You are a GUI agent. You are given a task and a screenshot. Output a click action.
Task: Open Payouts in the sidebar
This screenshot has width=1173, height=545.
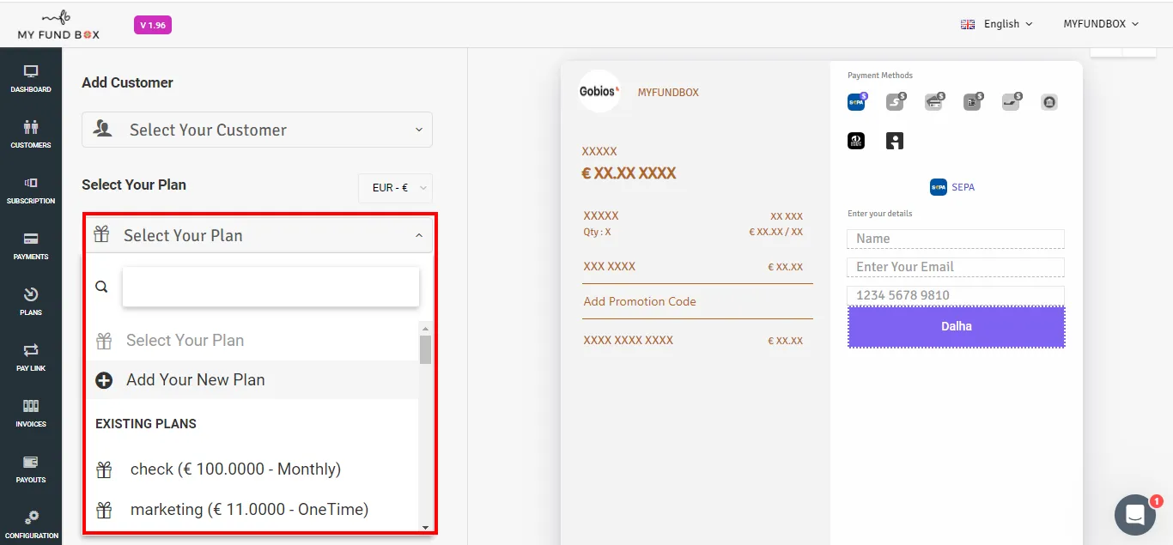(31, 469)
